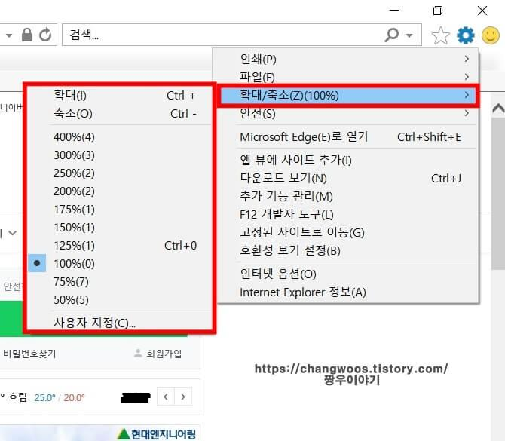Open the address bar dropdown arrow

click(x=9, y=35)
